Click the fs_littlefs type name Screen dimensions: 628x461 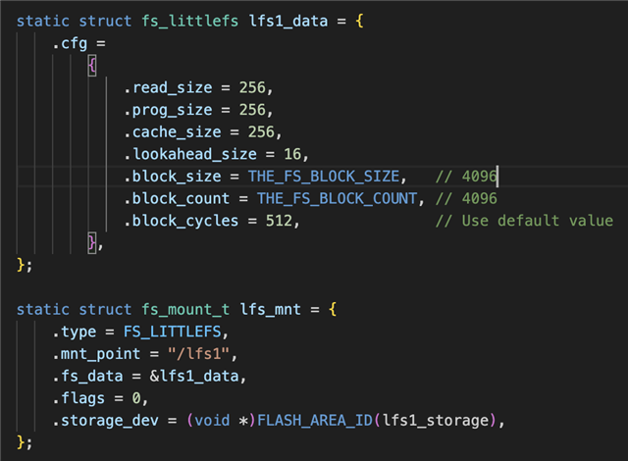tap(189, 22)
